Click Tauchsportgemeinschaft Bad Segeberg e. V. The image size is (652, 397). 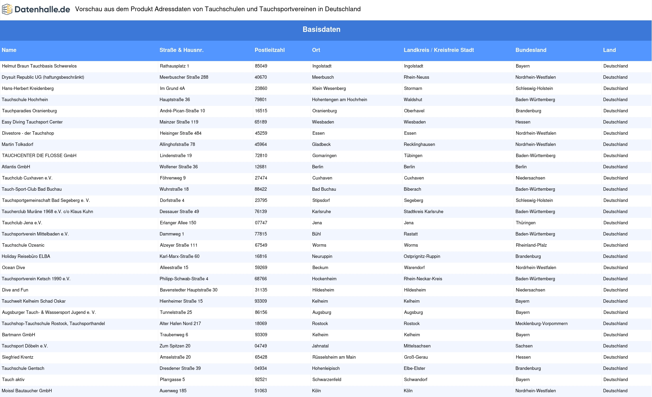pyautogui.click(x=46, y=201)
